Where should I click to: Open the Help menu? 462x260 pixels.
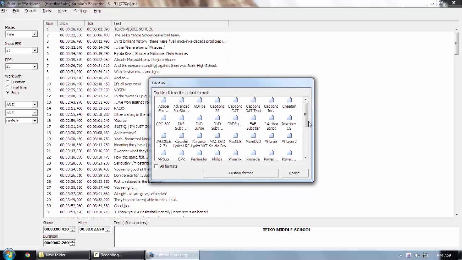click(x=97, y=11)
